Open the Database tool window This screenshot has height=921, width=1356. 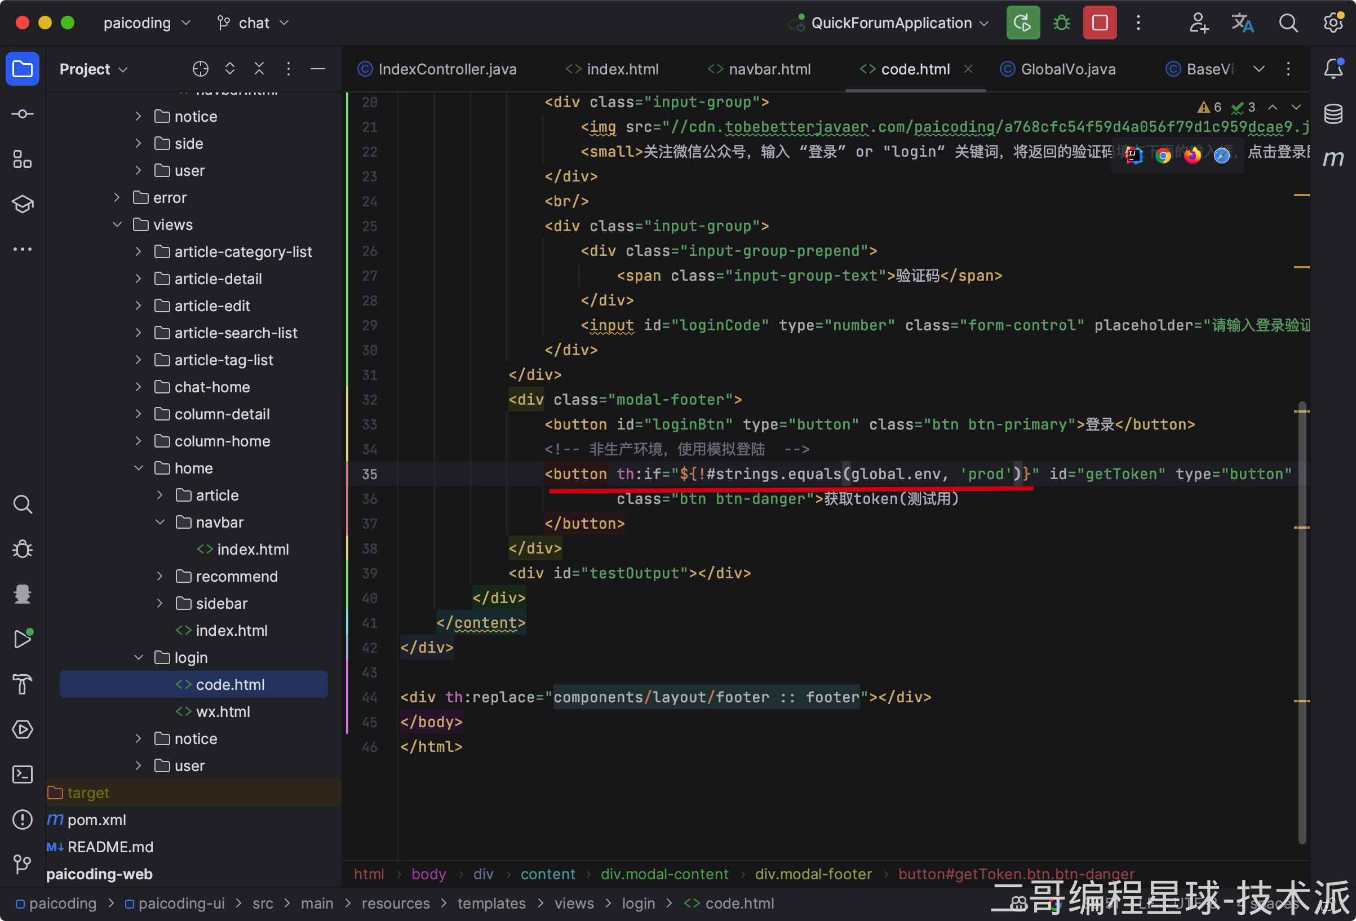point(1333,114)
